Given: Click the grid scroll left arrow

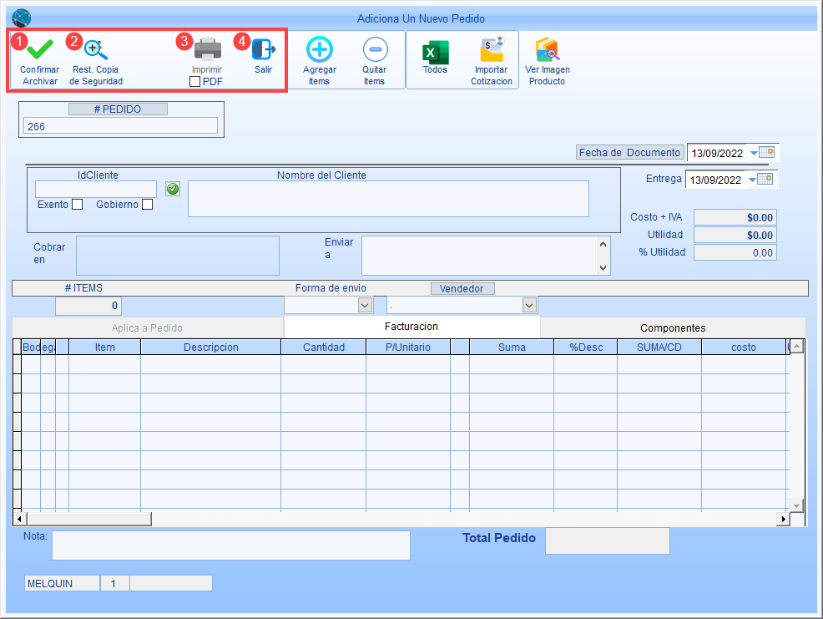Looking at the screenshot, I should click(x=20, y=519).
